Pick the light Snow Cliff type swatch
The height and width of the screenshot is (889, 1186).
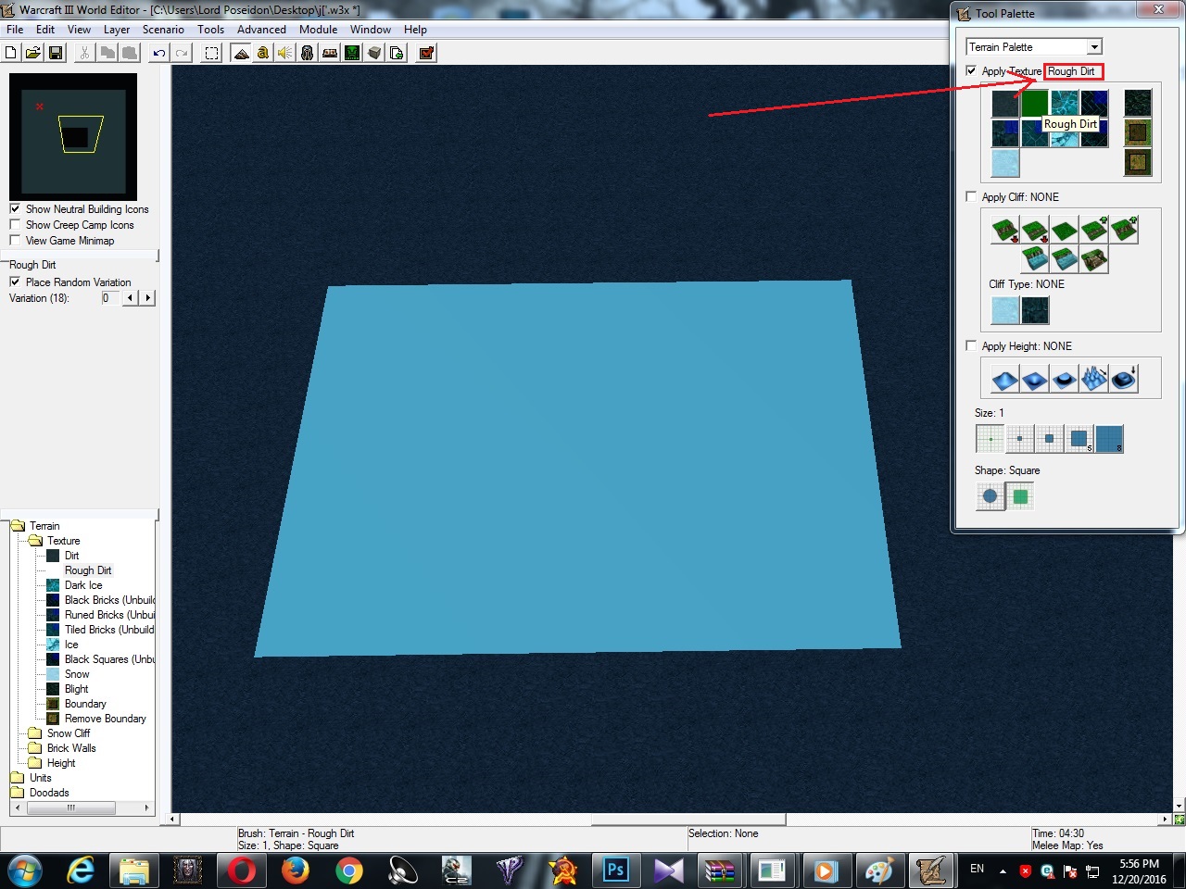tap(1005, 309)
